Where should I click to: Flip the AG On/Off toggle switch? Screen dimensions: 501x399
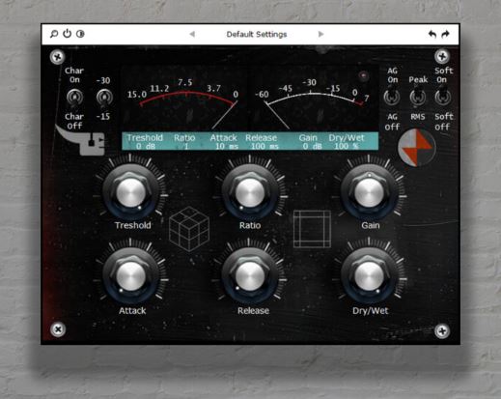[392, 98]
